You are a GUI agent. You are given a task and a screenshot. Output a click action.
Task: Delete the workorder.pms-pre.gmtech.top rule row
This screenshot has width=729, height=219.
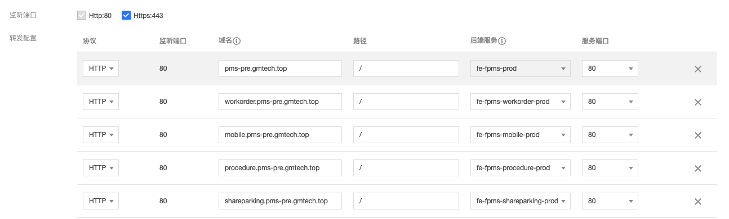pos(697,102)
